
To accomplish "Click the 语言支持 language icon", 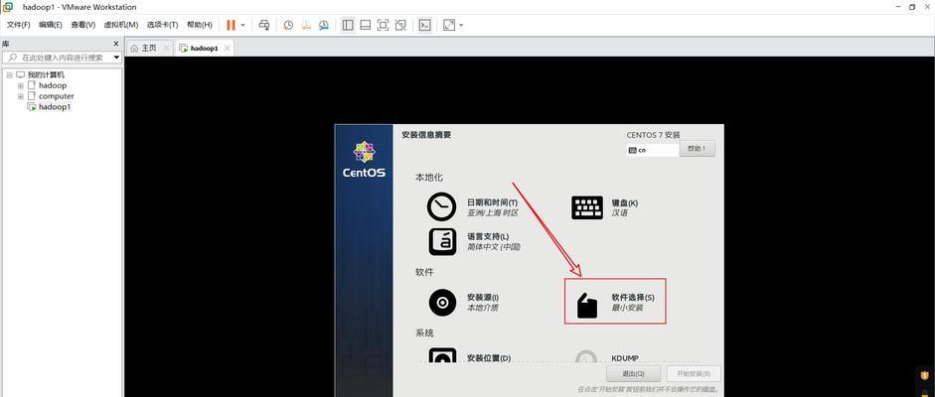I will point(442,241).
